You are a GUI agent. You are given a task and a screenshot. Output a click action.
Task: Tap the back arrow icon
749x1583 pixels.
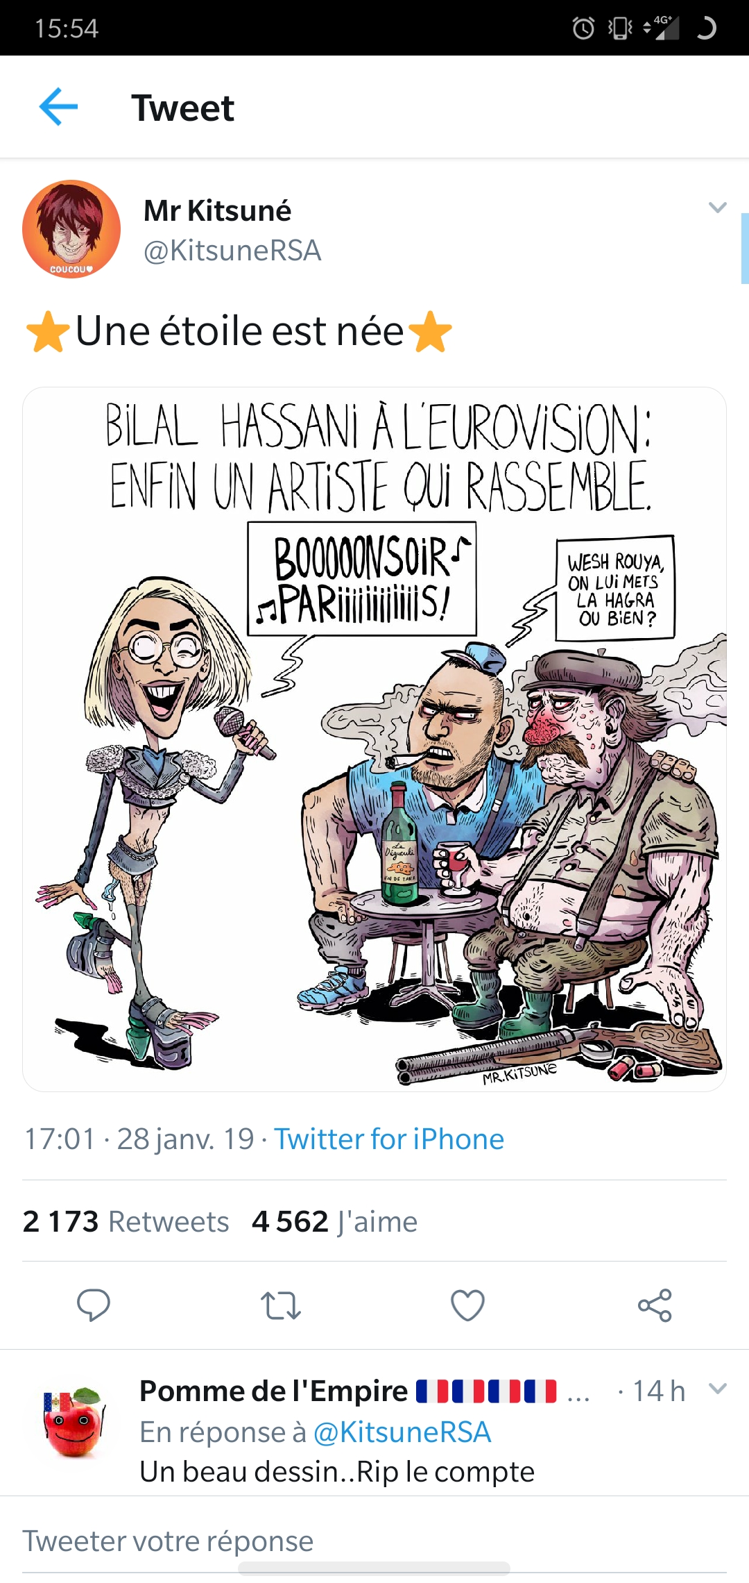click(x=58, y=107)
